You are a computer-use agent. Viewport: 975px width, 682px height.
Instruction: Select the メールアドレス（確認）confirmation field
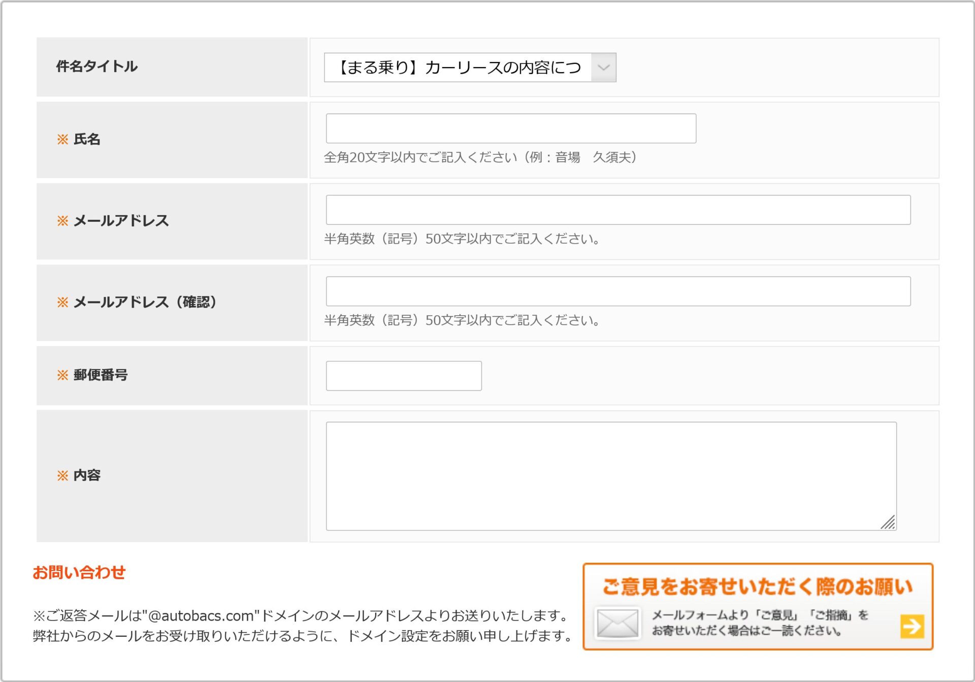pyautogui.click(x=618, y=291)
